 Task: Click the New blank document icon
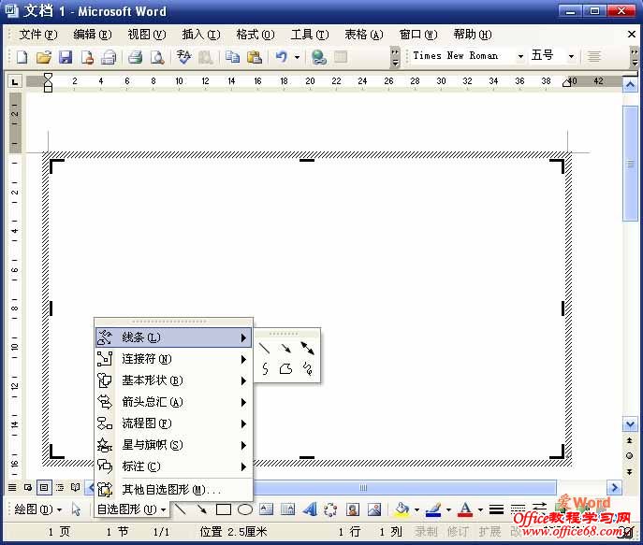tap(22, 57)
